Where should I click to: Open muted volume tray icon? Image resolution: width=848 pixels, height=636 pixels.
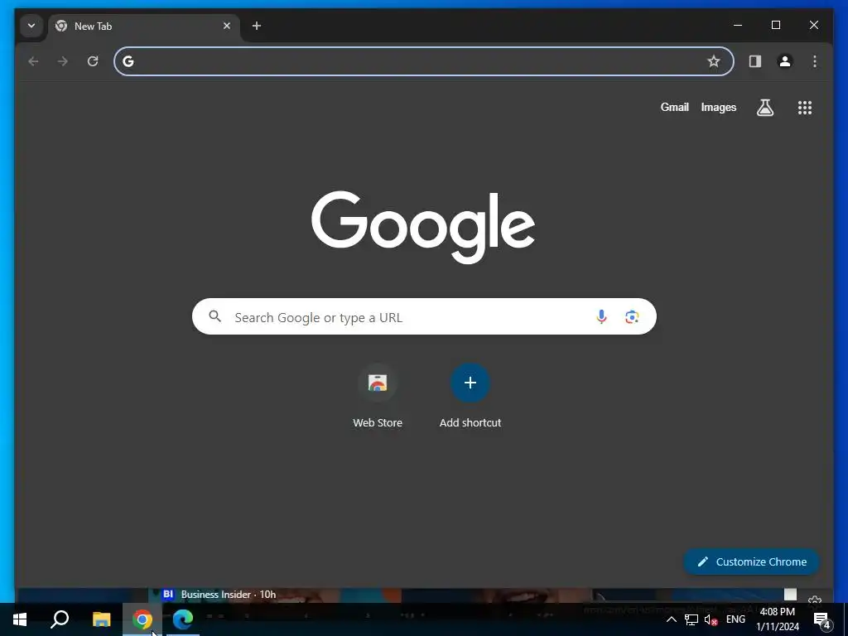711,619
